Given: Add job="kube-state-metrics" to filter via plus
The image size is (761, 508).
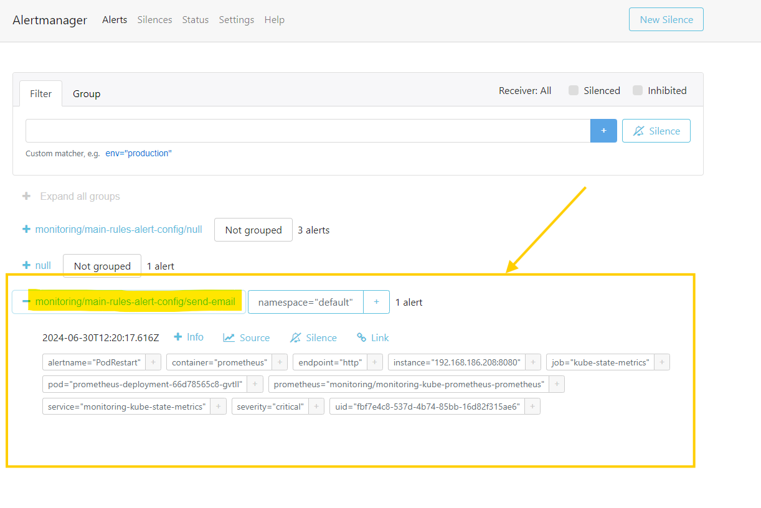Looking at the screenshot, I should click(x=662, y=362).
